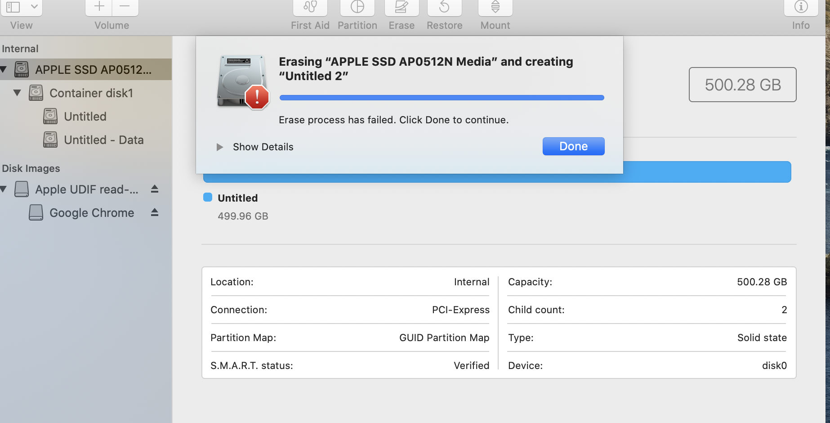
Task: Click the Untitled partition label
Action: click(238, 198)
